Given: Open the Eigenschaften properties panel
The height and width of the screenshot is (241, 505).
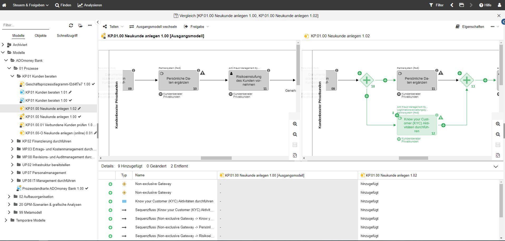Looking at the screenshot, I should coord(470,27).
